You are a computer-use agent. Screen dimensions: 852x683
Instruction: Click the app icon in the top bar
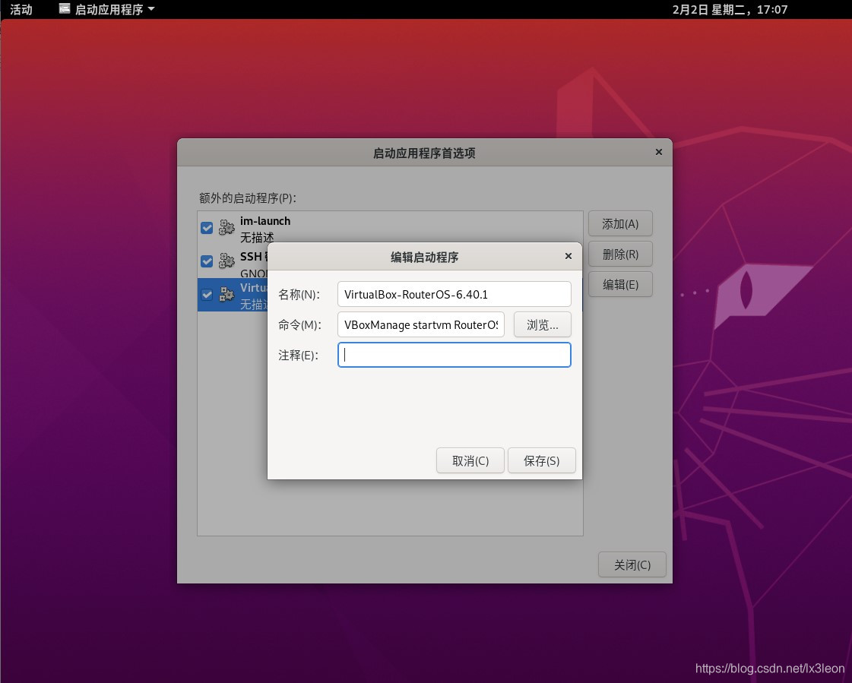point(65,8)
